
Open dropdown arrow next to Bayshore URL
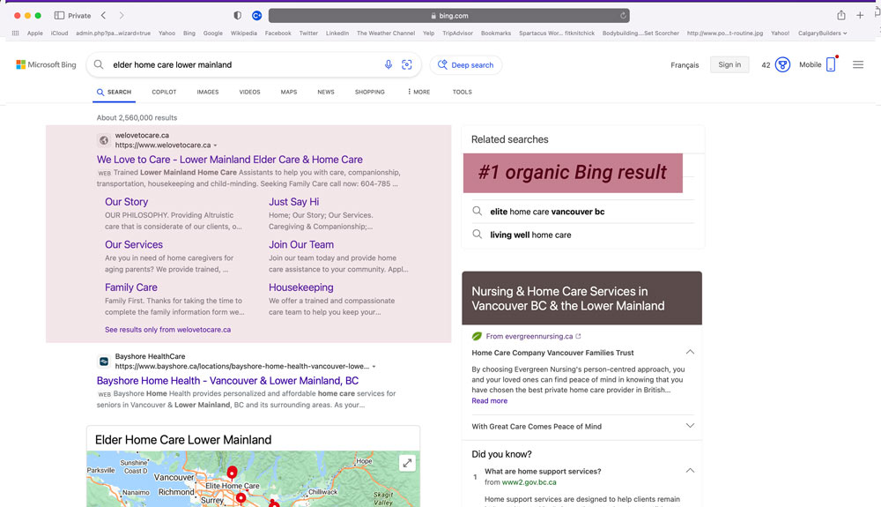374,367
